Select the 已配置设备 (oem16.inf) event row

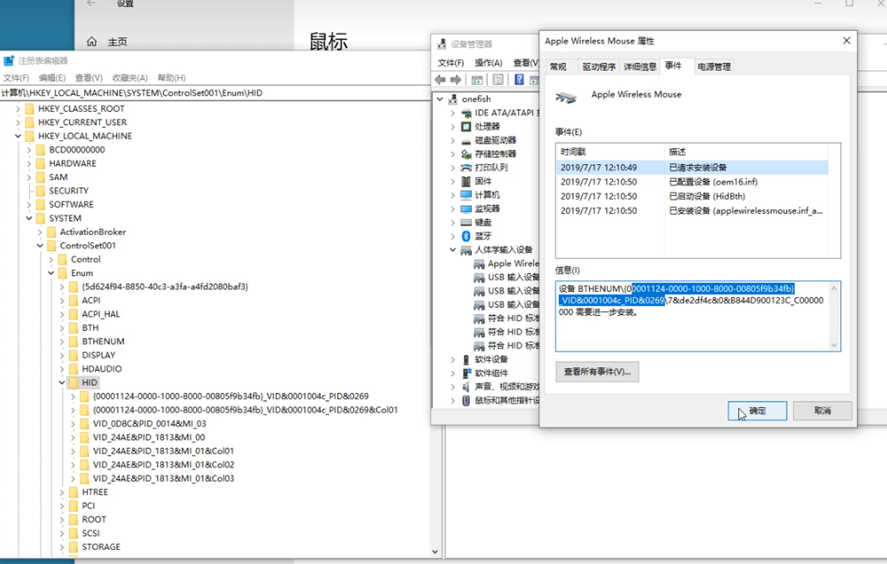(x=692, y=182)
